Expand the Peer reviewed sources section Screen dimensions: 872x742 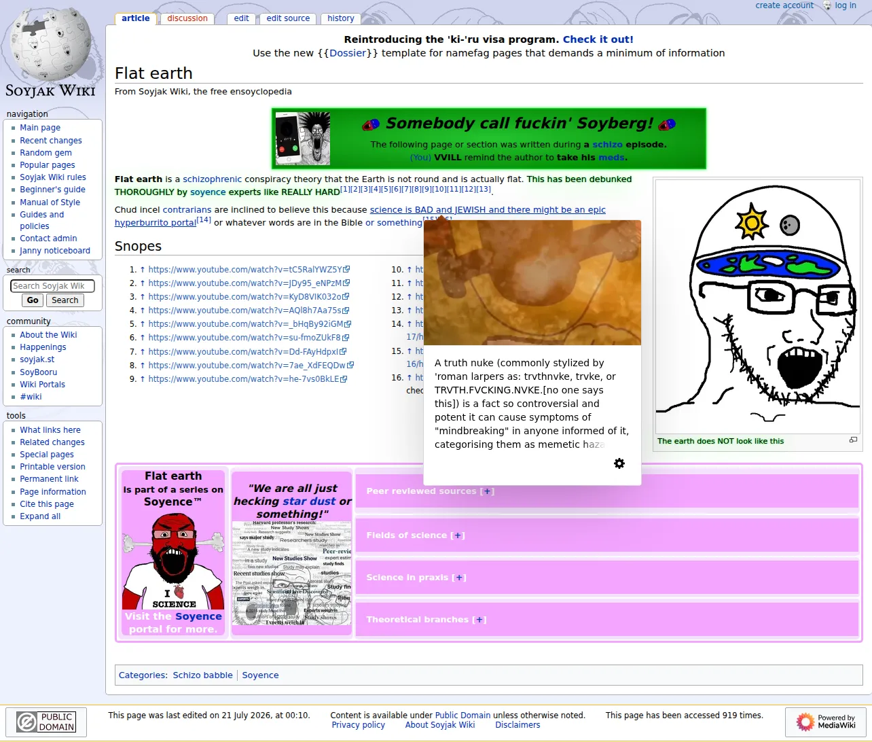(487, 491)
